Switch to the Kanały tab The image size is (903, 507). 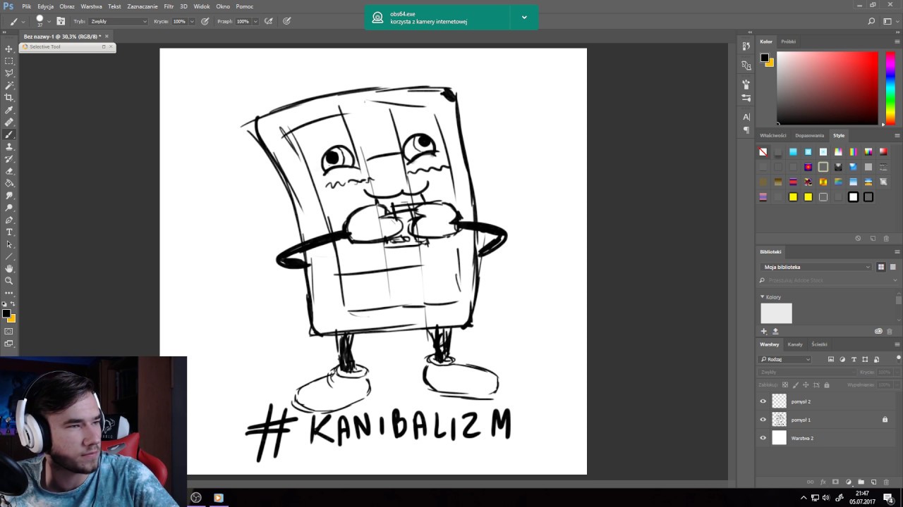pos(795,344)
